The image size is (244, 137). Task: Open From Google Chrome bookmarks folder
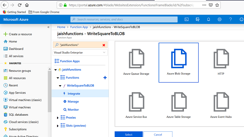(44, 12)
